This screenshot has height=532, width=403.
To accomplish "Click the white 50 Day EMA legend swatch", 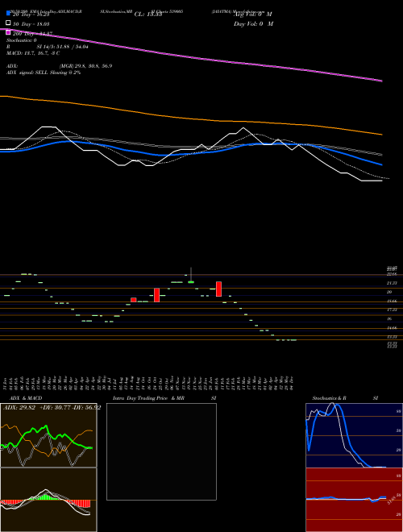I will (x=9, y=23).
